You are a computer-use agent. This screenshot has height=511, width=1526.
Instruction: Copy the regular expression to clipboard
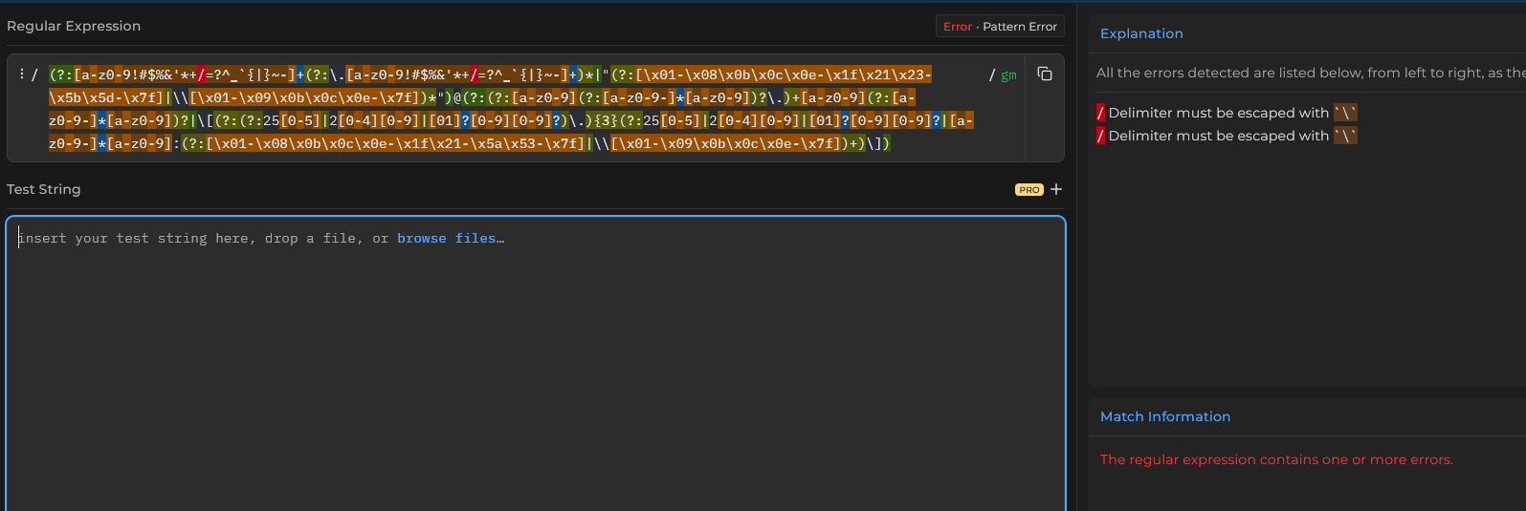1045,75
